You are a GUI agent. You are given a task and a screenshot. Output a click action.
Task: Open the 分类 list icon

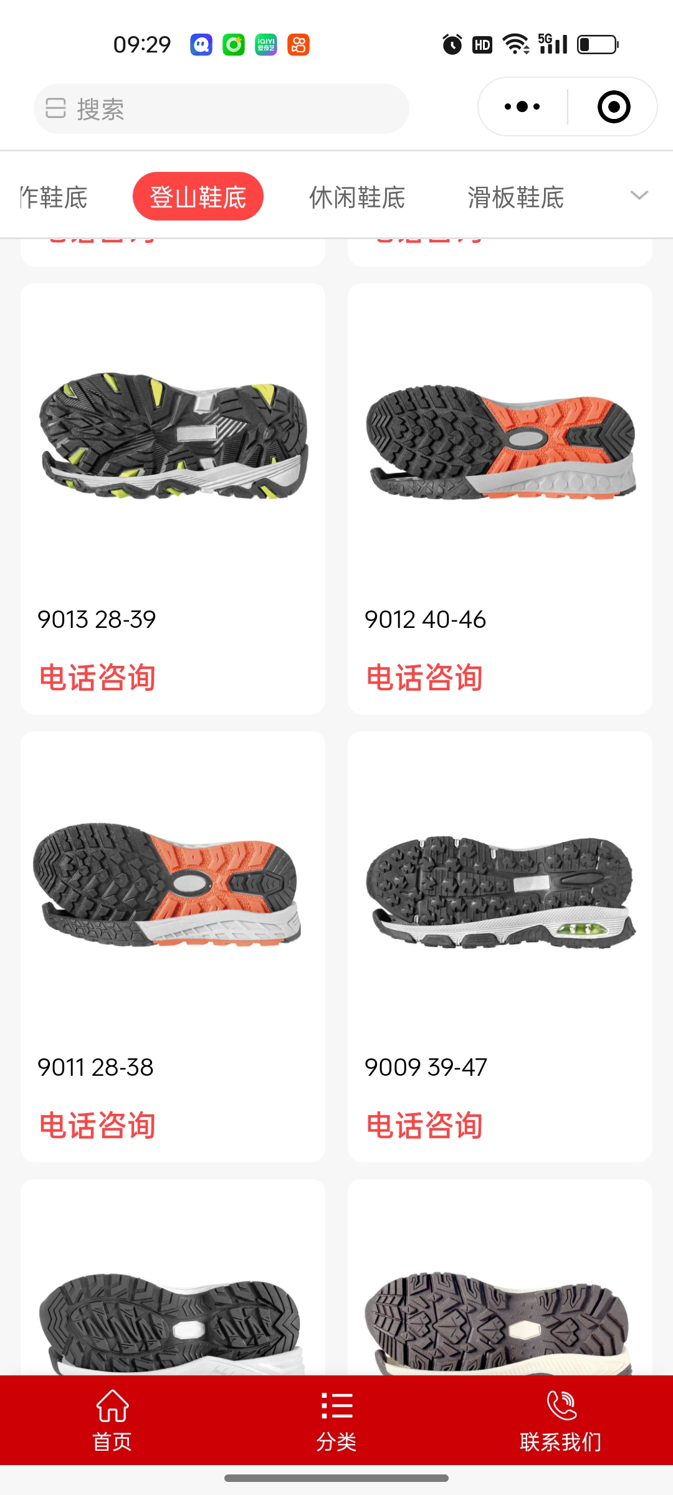[336, 1406]
